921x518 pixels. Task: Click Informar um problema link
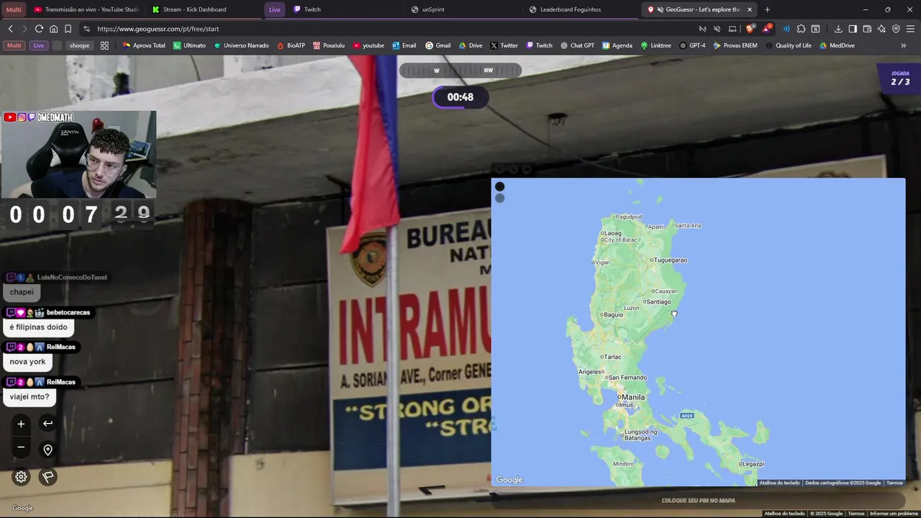(x=894, y=514)
